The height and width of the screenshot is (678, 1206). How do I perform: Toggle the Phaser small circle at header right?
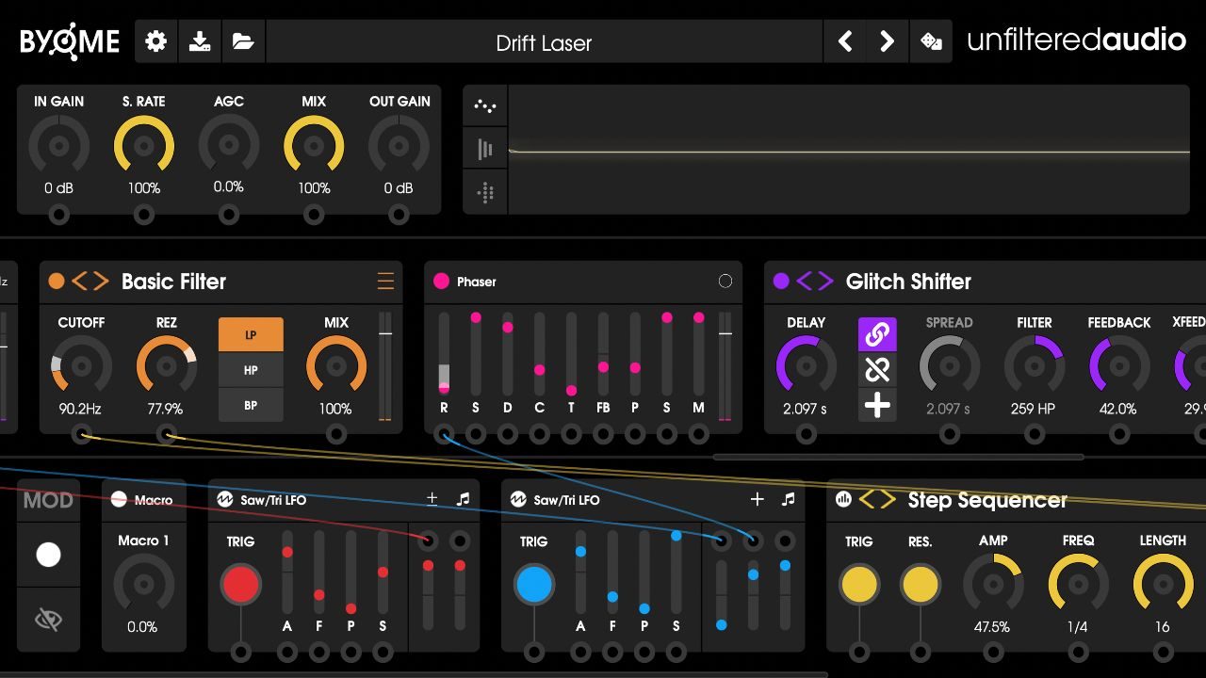[x=725, y=281]
